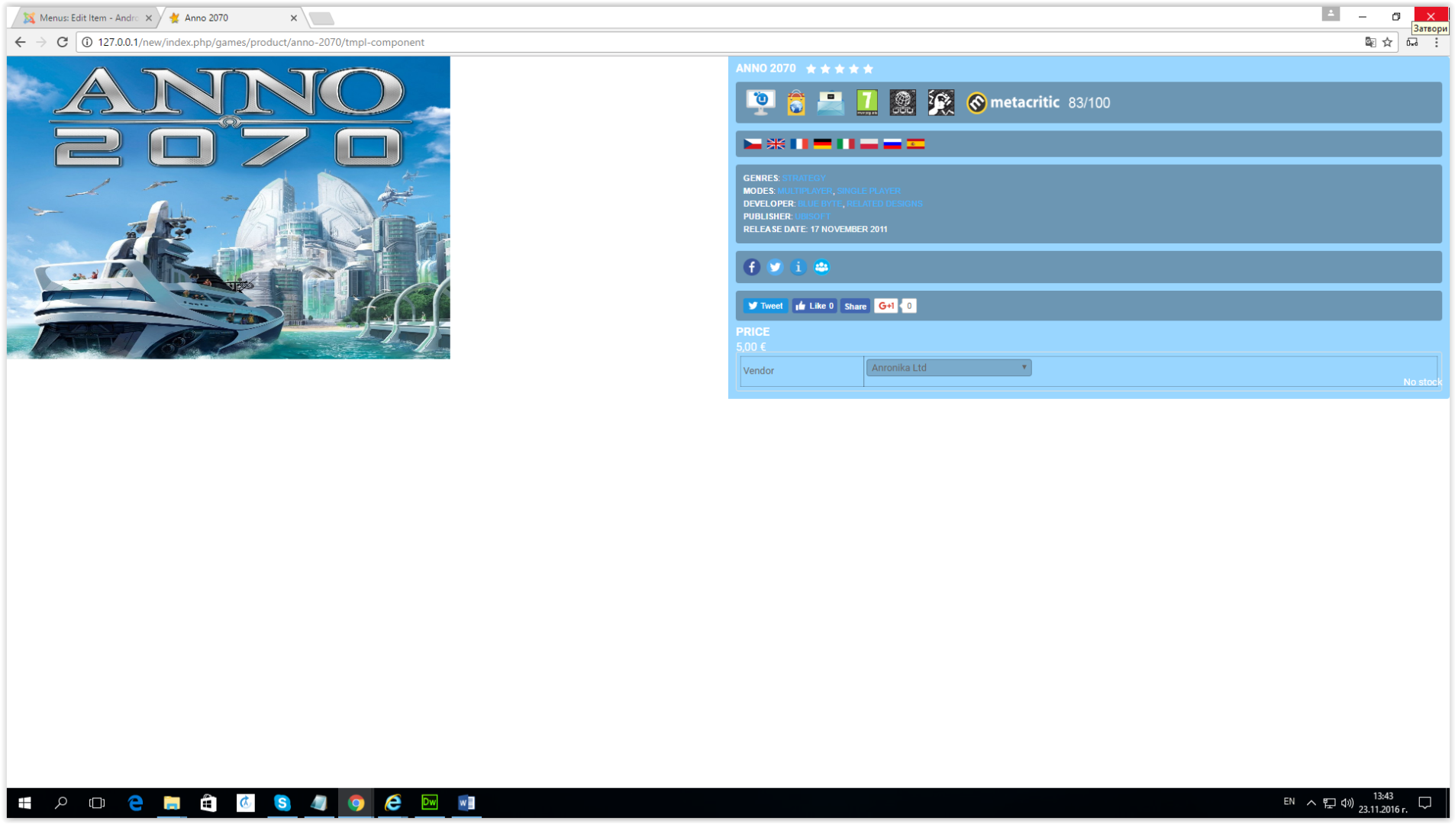1455x824 pixels.
Task: Open the round info icon
Action: click(x=798, y=267)
